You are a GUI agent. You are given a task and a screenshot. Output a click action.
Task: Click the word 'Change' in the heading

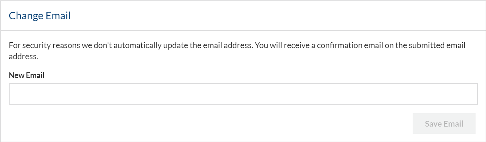25,16
